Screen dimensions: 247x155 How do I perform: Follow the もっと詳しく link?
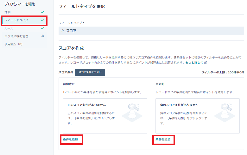(194, 63)
